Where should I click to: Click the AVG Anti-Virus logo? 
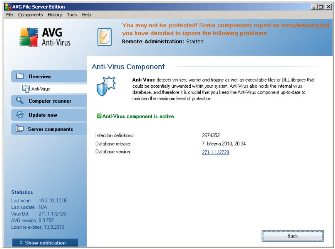tap(45, 37)
